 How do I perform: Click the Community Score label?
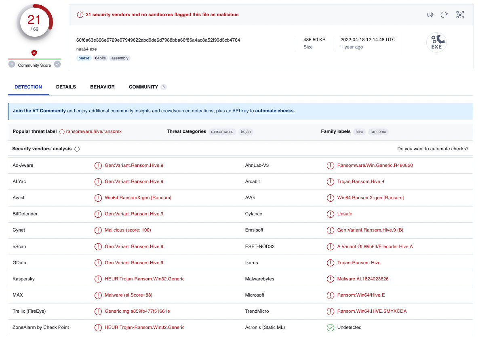[x=34, y=65]
